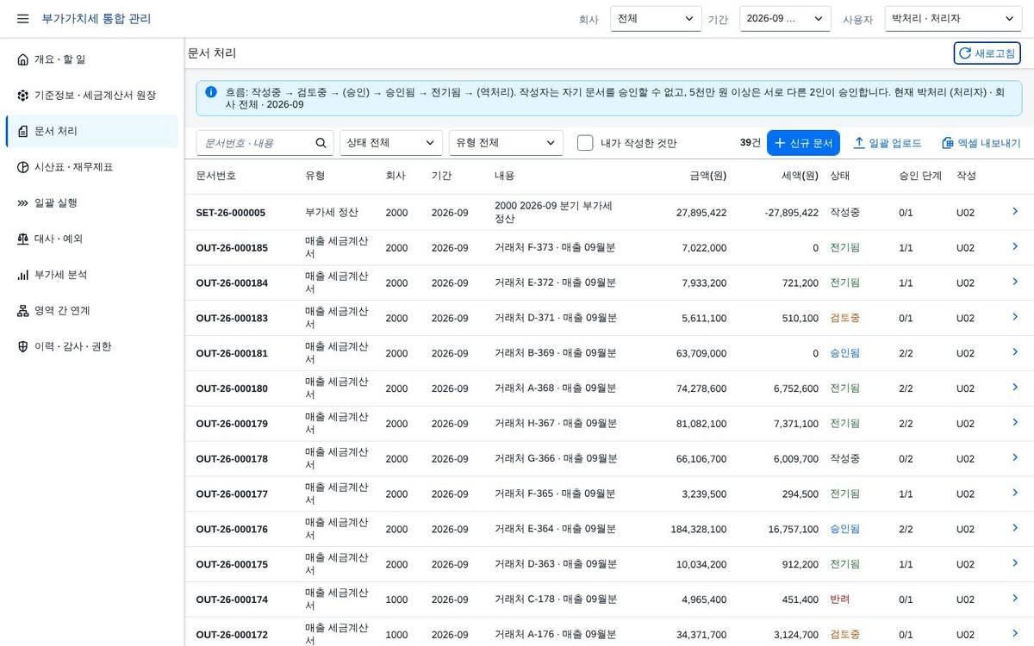Click 2000 2026-09 분기 부가세 정산 description
Screen dimensions: 1034x646
[553, 212]
